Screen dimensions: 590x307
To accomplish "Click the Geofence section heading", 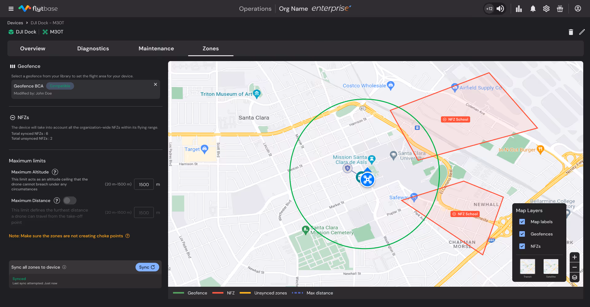I will [25, 66].
